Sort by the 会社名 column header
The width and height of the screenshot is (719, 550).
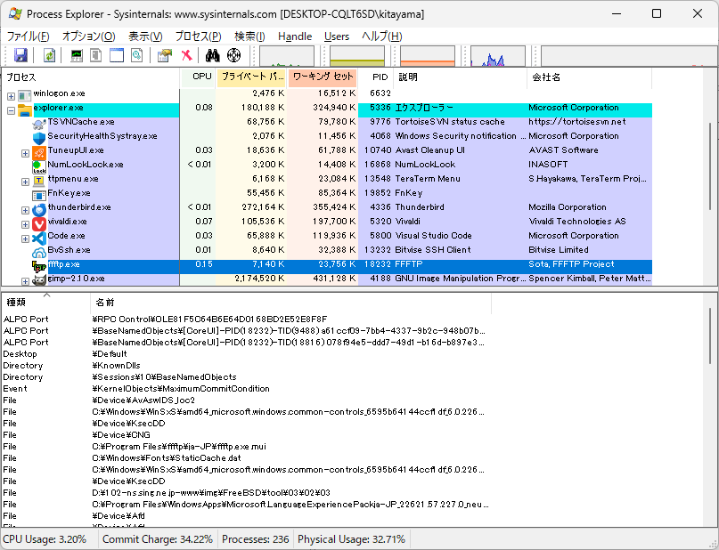pyautogui.click(x=590, y=77)
